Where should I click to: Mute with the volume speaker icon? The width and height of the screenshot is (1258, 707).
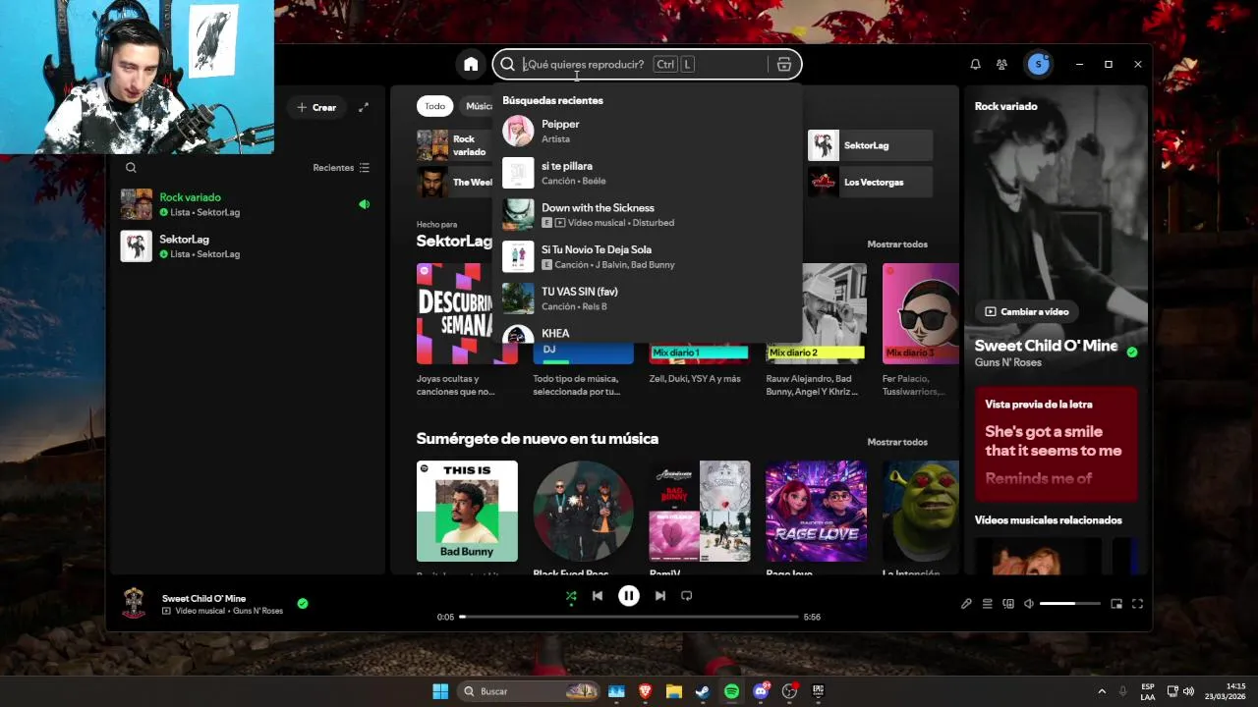1029,604
